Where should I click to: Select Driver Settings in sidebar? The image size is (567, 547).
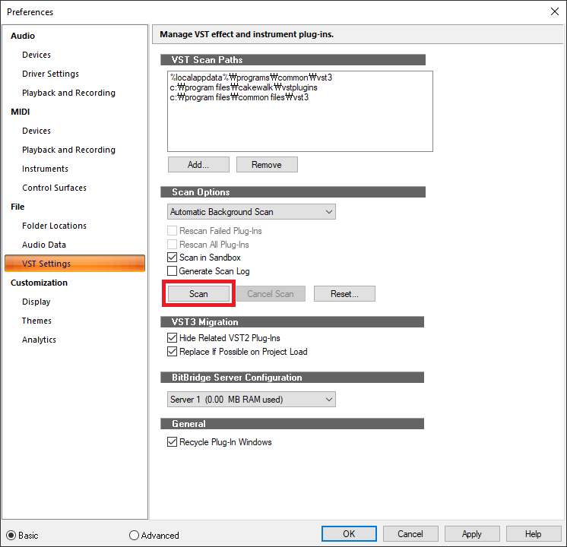pyautogui.click(x=50, y=74)
